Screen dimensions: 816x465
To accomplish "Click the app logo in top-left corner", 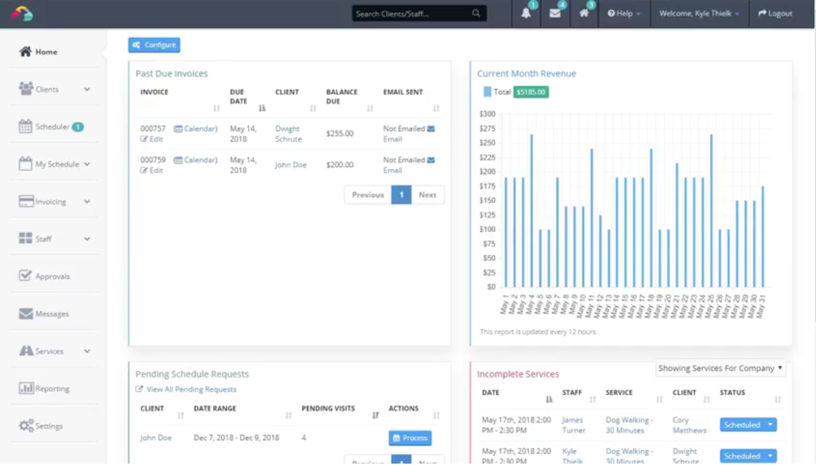I will coord(22,14).
